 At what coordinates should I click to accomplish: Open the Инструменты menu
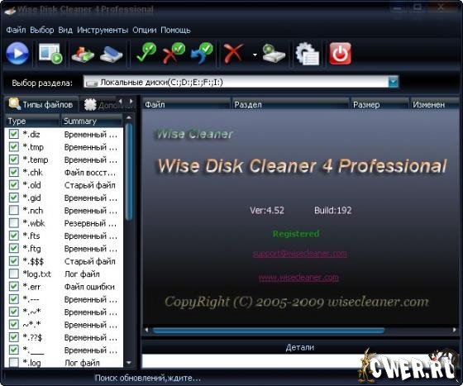[103, 30]
